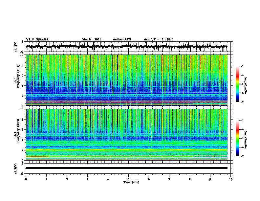
Task: Click time axis tick label "5"
Action: [x=128, y=179]
